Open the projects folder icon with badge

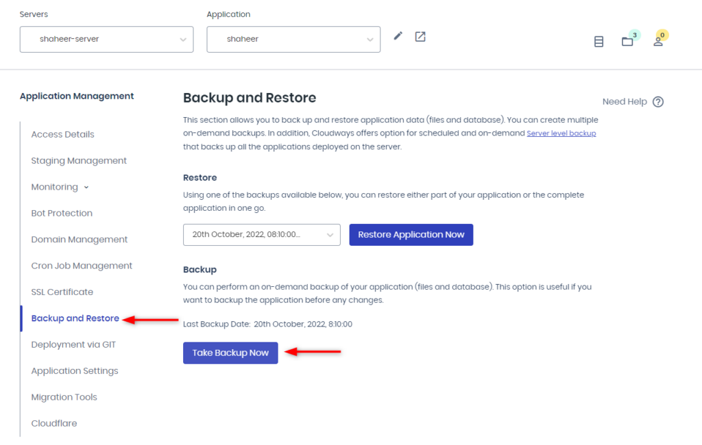click(627, 42)
